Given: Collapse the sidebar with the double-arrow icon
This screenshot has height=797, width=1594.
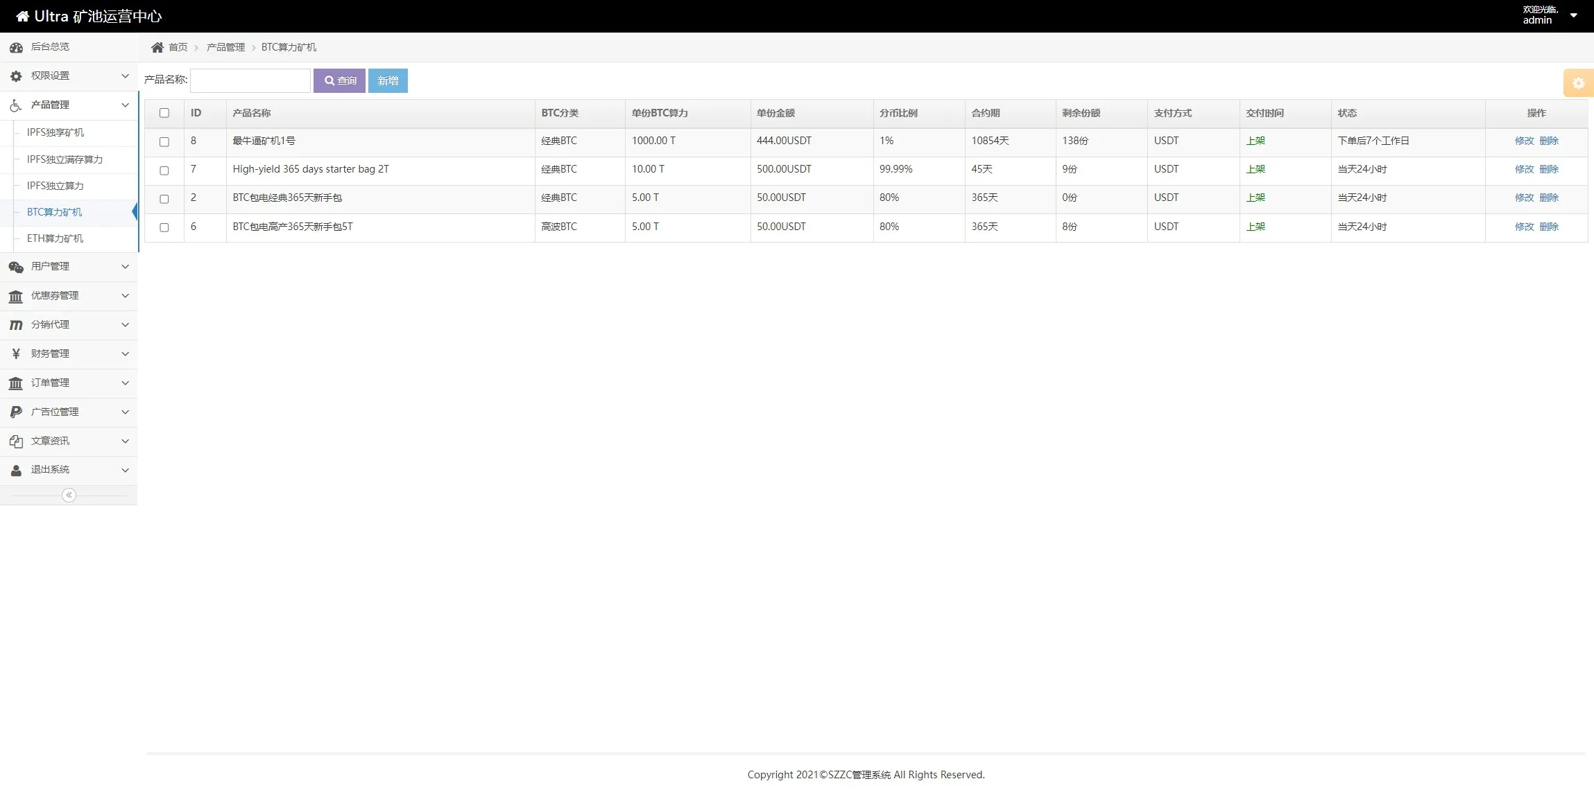Looking at the screenshot, I should point(69,495).
